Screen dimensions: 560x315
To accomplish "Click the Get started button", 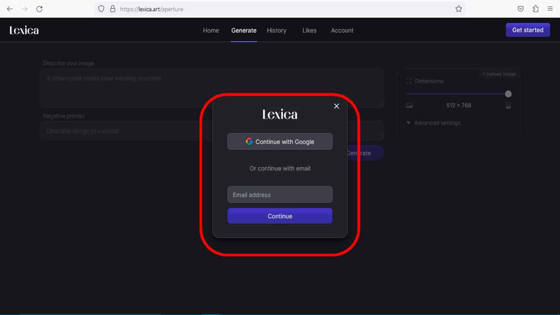I will pyautogui.click(x=528, y=30).
